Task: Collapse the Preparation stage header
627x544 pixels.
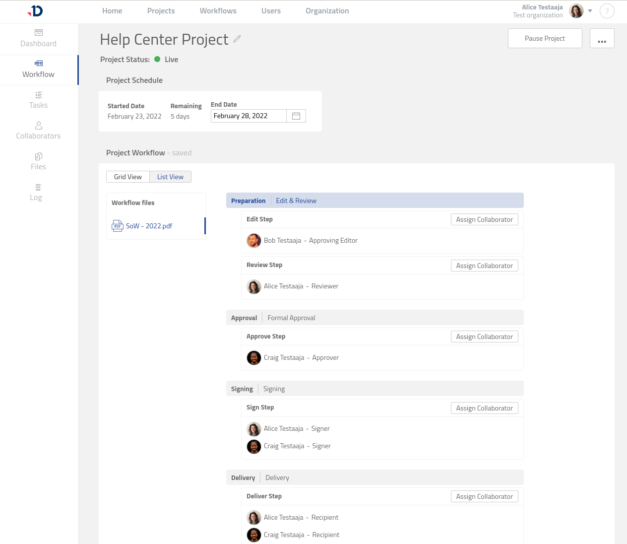Action: (248, 201)
